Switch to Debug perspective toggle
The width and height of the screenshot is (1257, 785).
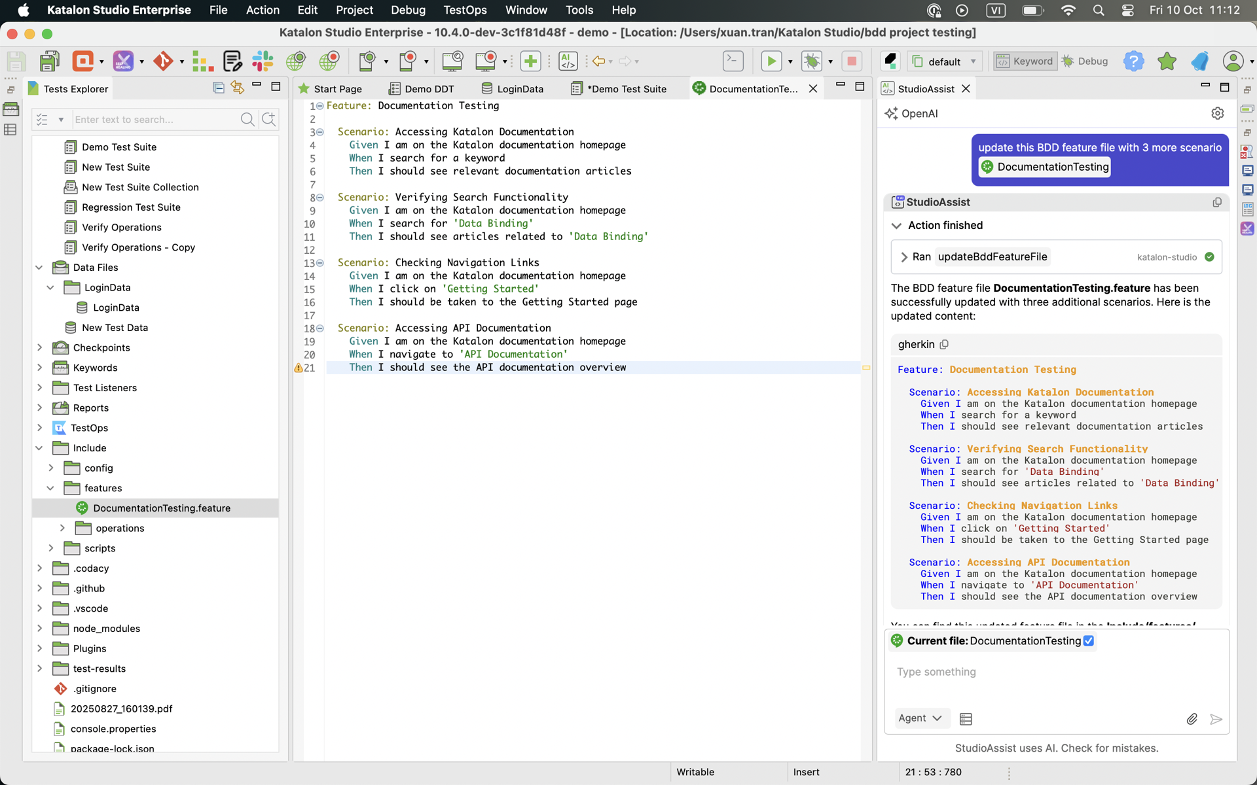tap(1085, 61)
